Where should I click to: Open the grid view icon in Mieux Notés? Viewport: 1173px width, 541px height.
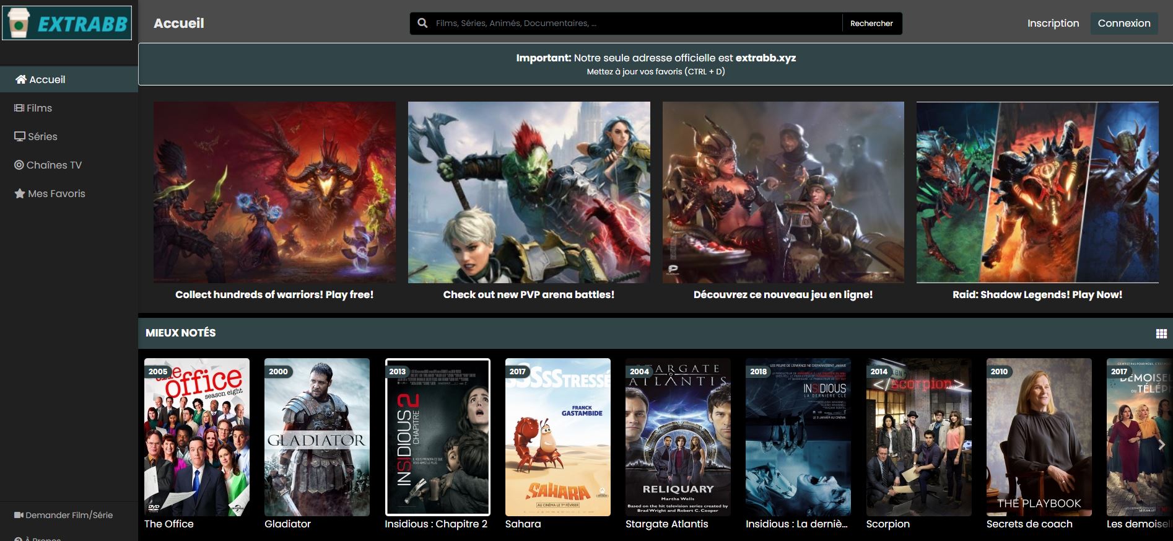point(1161,333)
